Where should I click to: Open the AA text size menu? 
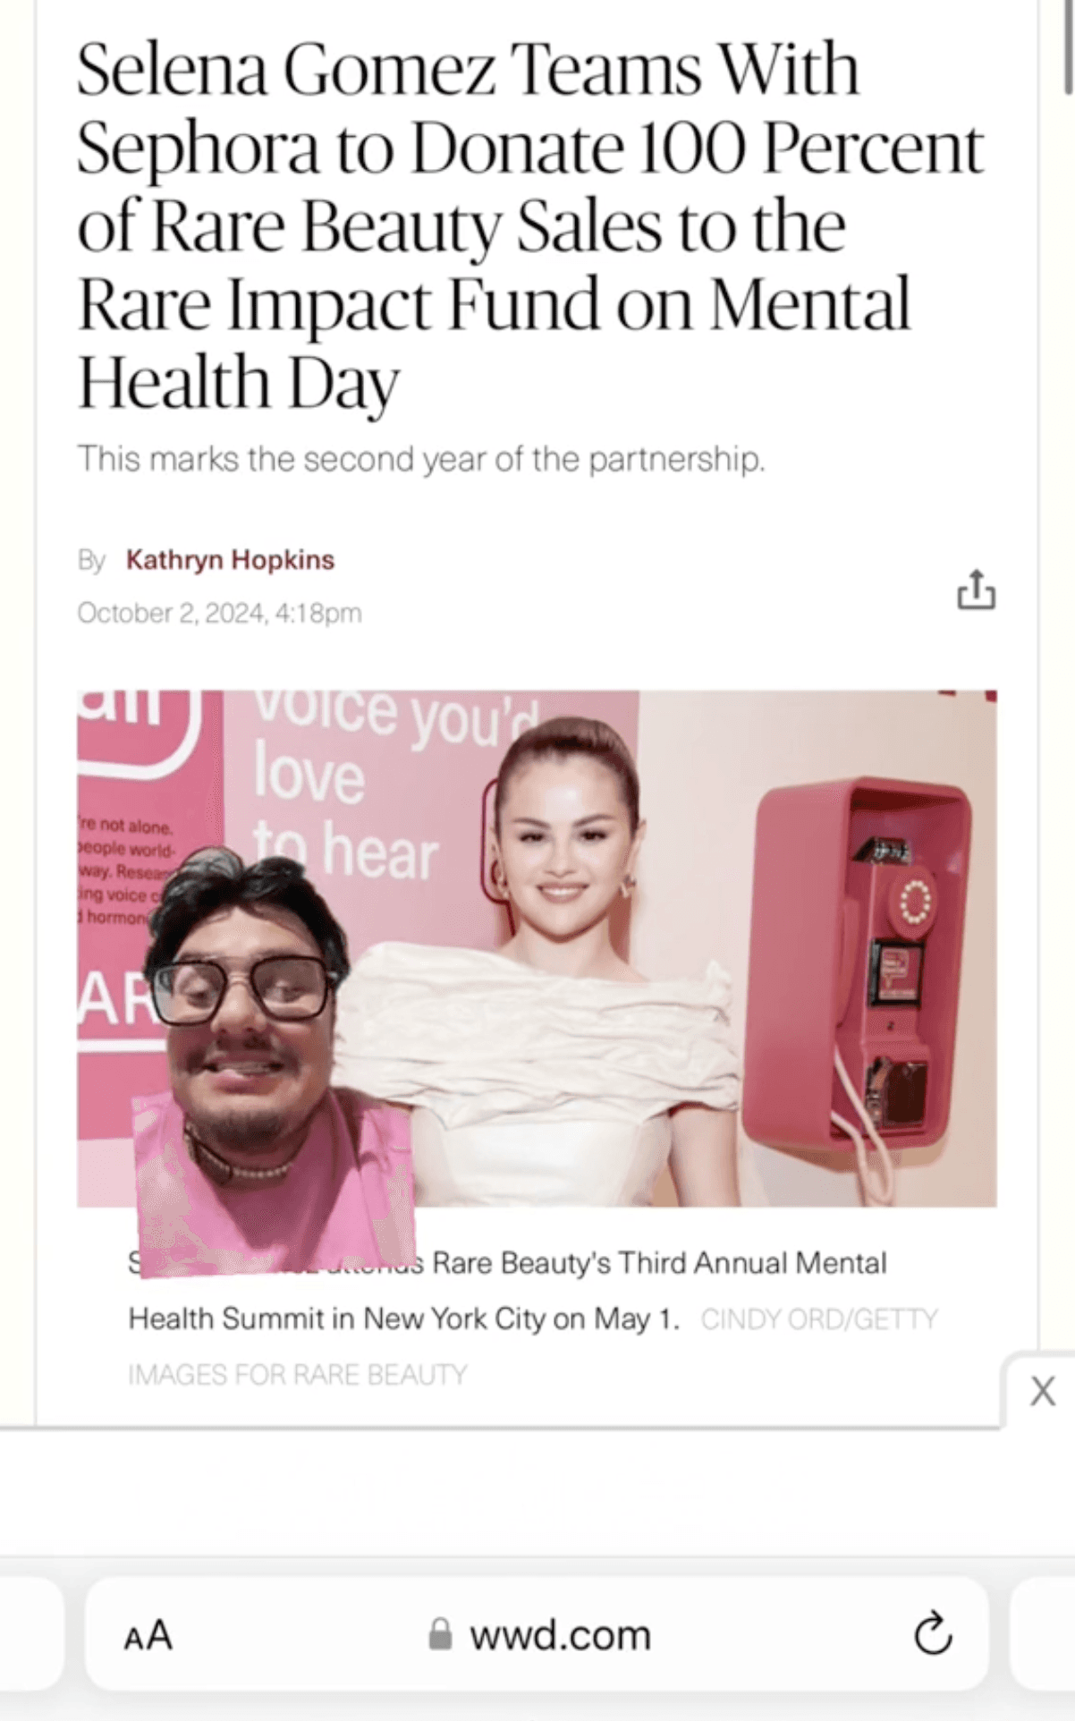pos(148,1635)
